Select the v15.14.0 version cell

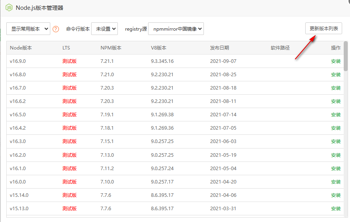[19, 195]
